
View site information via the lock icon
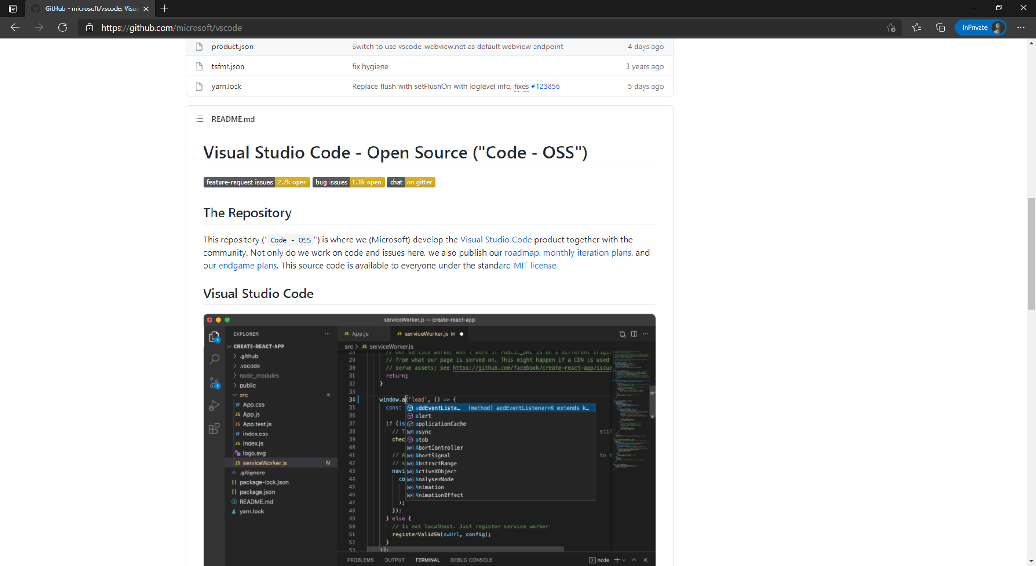[x=89, y=28]
